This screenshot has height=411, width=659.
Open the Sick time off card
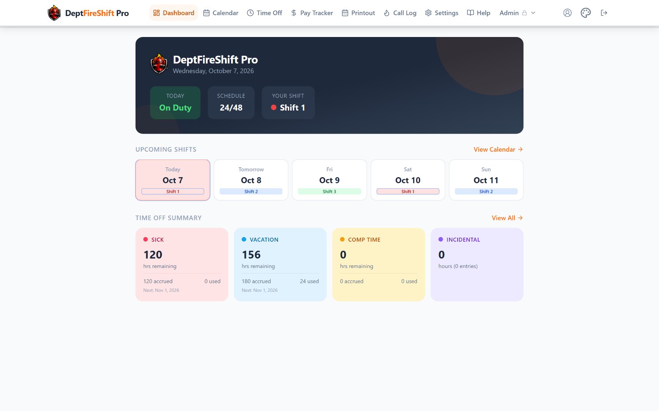(x=182, y=265)
